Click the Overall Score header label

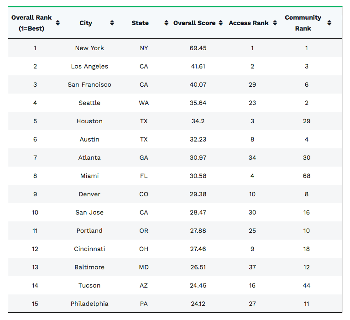pos(194,23)
